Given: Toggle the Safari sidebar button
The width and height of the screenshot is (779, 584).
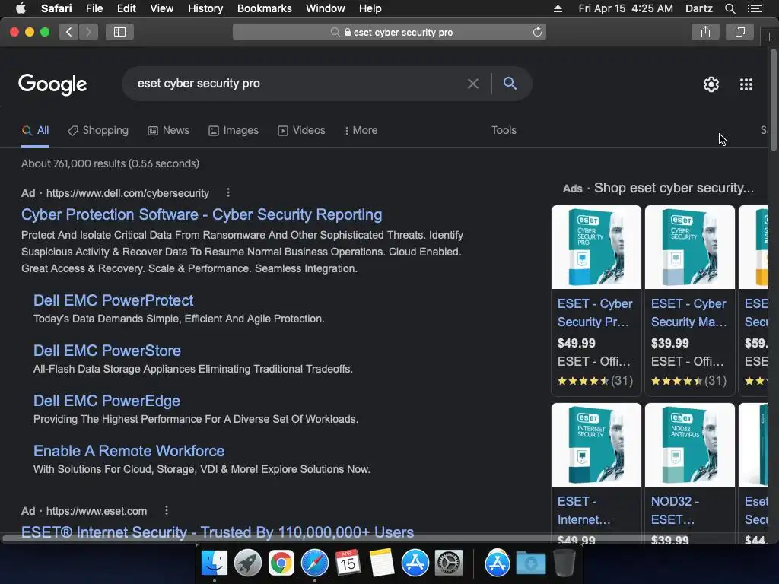Looking at the screenshot, I should (119, 32).
